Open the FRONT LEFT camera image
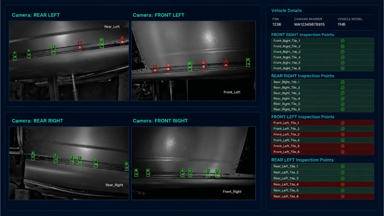 click(x=193, y=61)
